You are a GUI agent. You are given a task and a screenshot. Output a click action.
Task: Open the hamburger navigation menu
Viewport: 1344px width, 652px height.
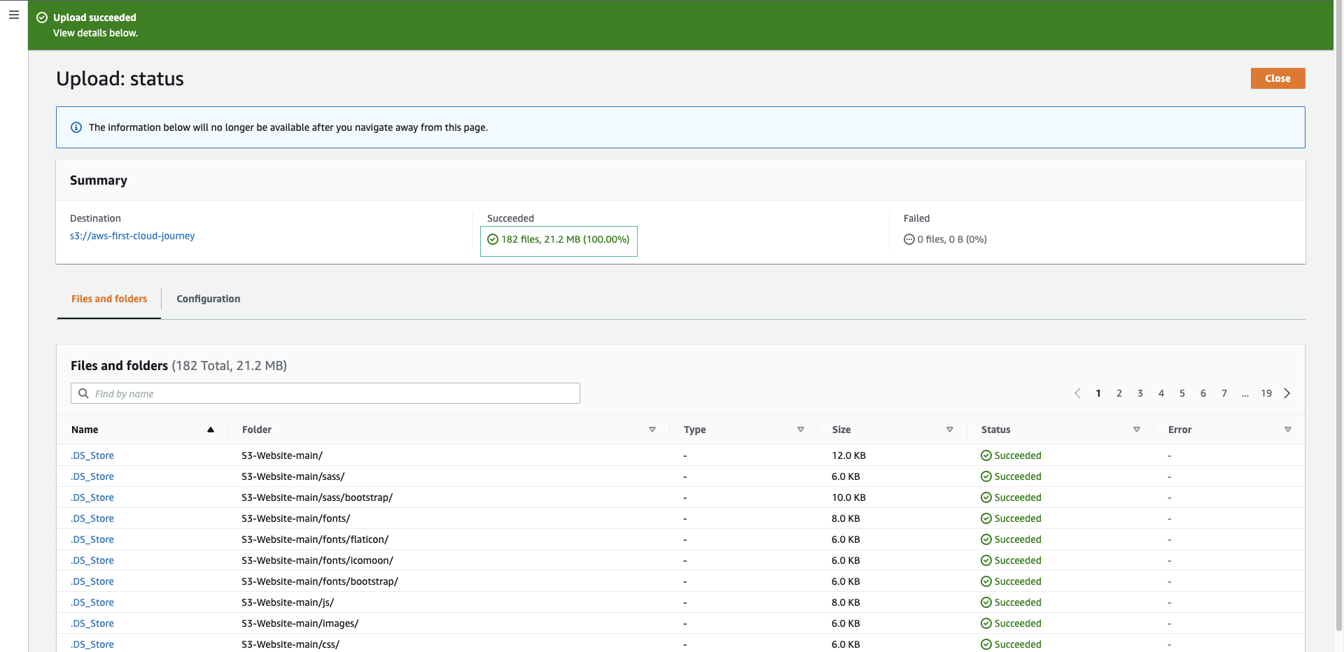(14, 15)
